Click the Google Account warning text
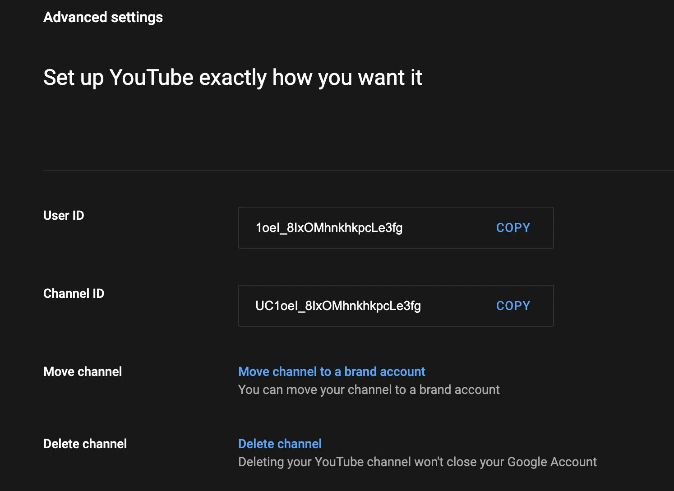The width and height of the screenshot is (674, 491). [417, 462]
